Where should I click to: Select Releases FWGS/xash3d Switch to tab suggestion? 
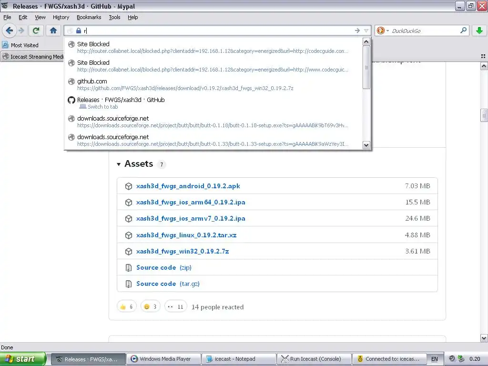pos(213,103)
